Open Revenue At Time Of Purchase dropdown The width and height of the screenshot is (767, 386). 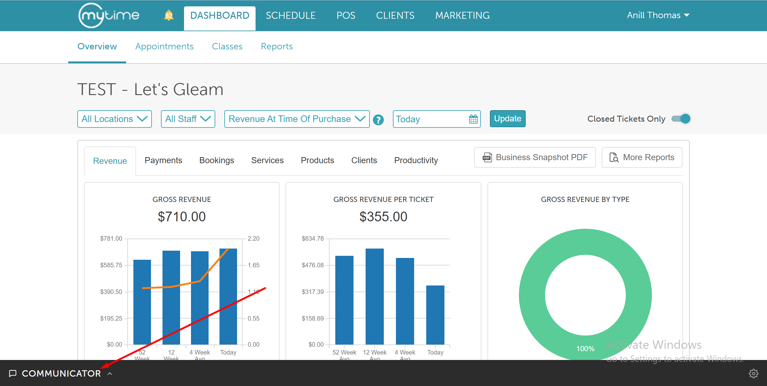point(297,119)
